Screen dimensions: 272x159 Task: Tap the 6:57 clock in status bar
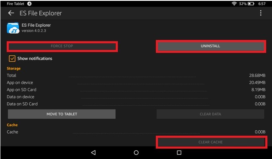[262, 4]
